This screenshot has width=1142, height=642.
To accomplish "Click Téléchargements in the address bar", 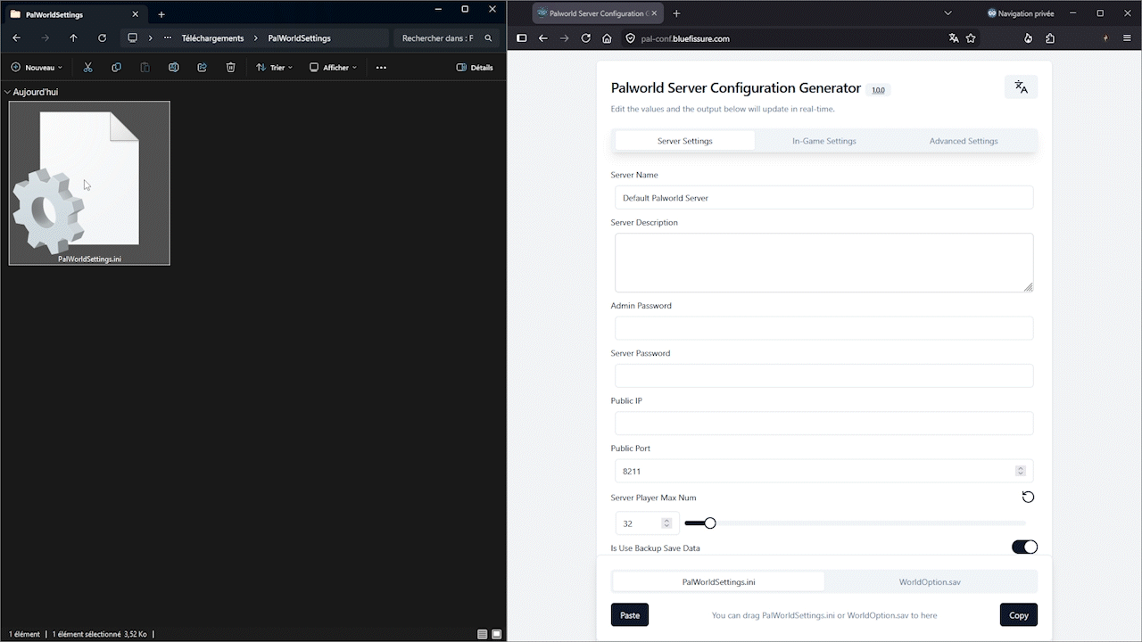I will tap(212, 38).
